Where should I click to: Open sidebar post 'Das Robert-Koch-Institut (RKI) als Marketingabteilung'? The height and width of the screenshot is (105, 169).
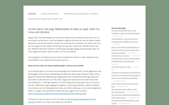(x=126, y=60)
